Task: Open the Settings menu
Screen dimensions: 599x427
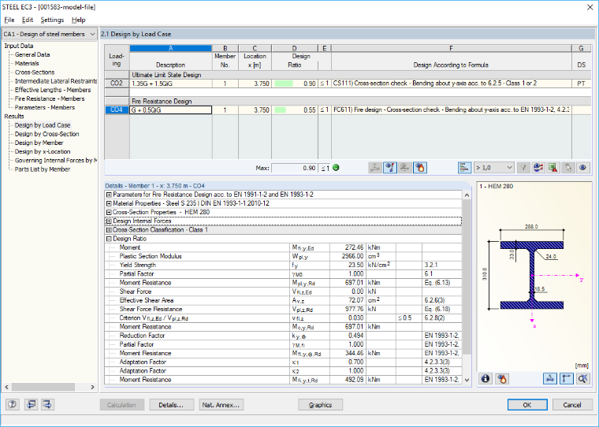Action: pyautogui.click(x=52, y=20)
